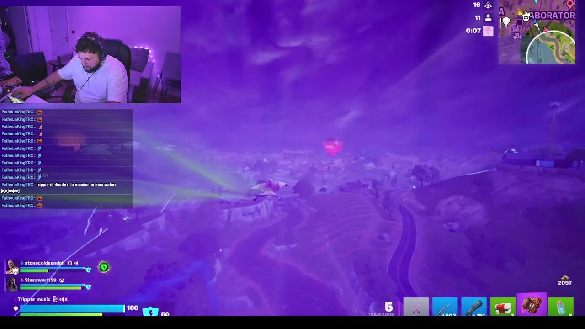The height and width of the screenshot is (329, 585).
Task: Select the rifle slot with 503 ammo
Action: coord(445,307)
